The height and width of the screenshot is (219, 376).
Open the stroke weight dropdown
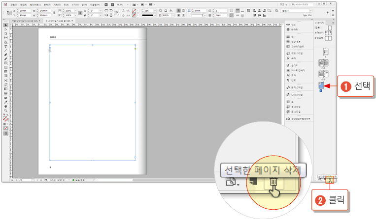pos(155,11)
